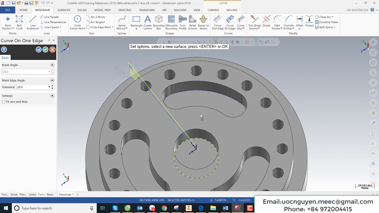Screen dimensions: 379x213
Task: Select the Basic panel tab
Action: click(x=5, y=58)
